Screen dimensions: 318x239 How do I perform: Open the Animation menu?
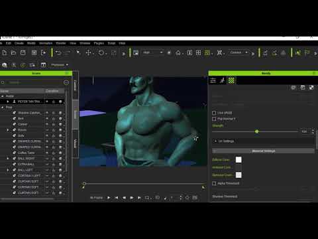tap(46, 43)
